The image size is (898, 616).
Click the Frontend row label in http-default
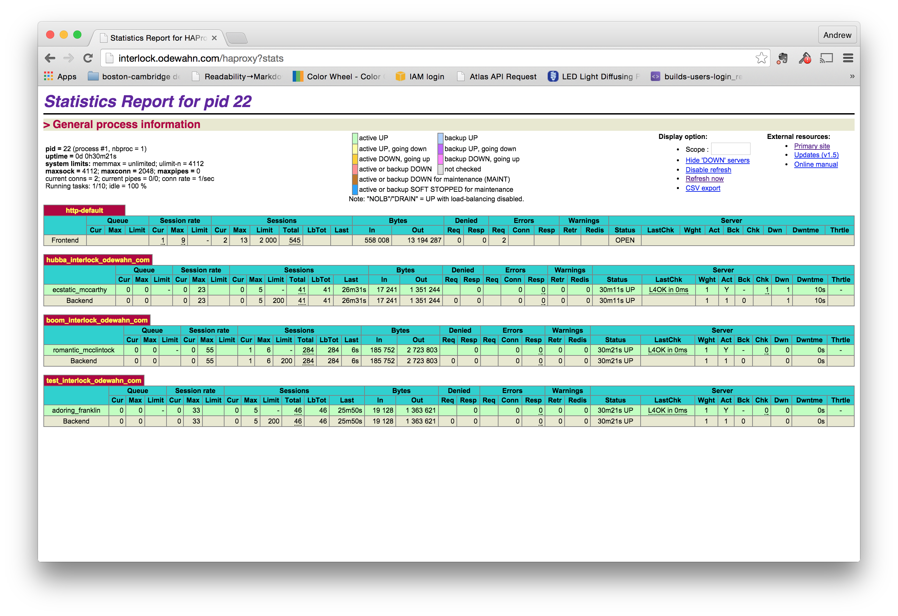65,240
